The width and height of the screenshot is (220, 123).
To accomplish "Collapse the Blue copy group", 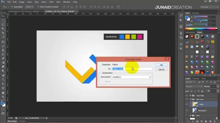I will [190, 99].
